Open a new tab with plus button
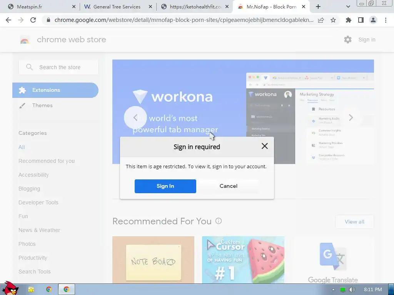 point(318,7)
